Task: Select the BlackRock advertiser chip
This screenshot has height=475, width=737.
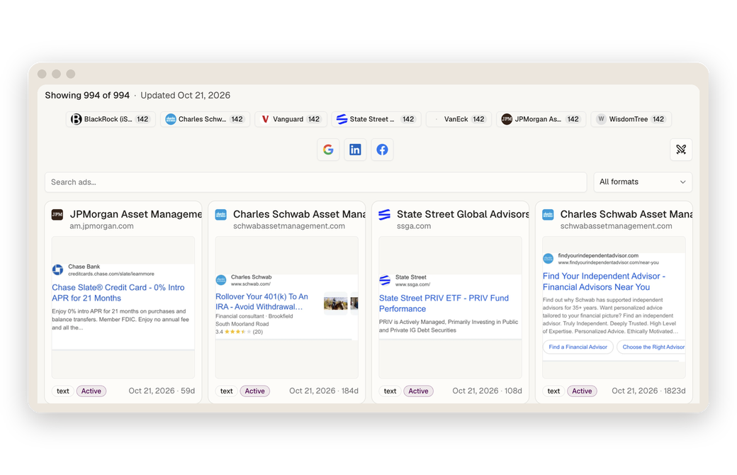Action: pos(111,119)
